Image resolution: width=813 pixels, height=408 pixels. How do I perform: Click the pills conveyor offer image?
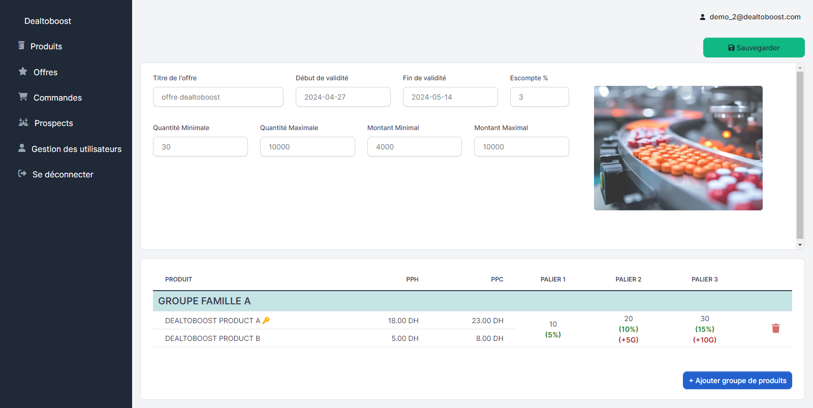(x=678, y=148)
